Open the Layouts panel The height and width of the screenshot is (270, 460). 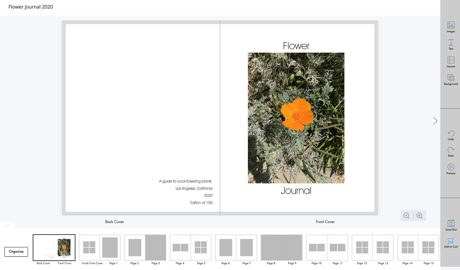451,62
